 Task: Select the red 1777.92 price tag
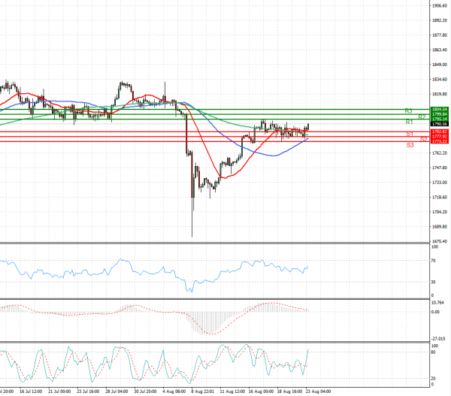pos(440,136)
